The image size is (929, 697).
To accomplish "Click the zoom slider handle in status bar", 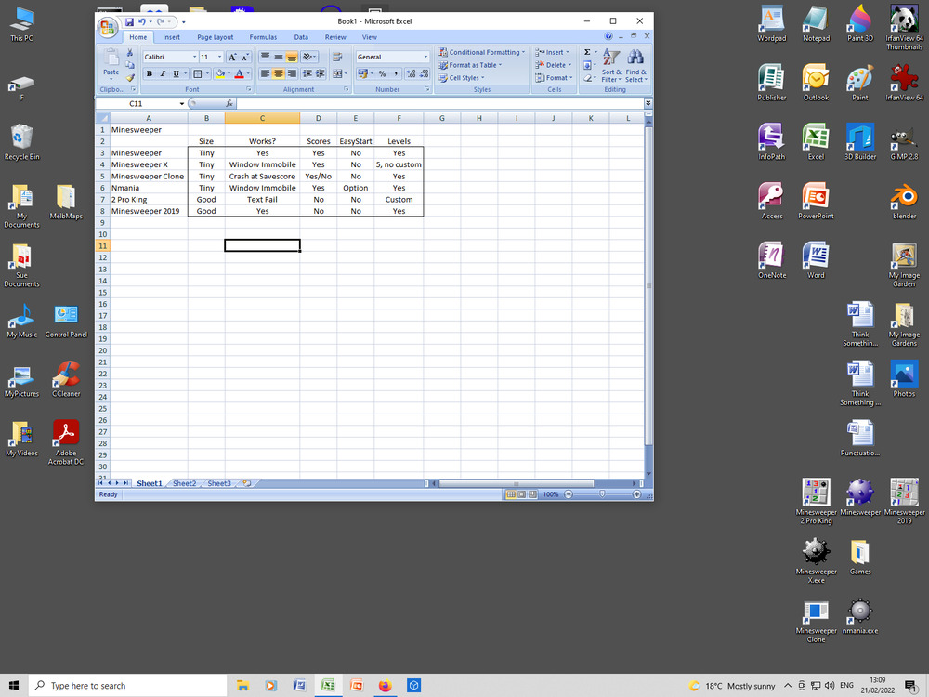I will click(602, 494).
